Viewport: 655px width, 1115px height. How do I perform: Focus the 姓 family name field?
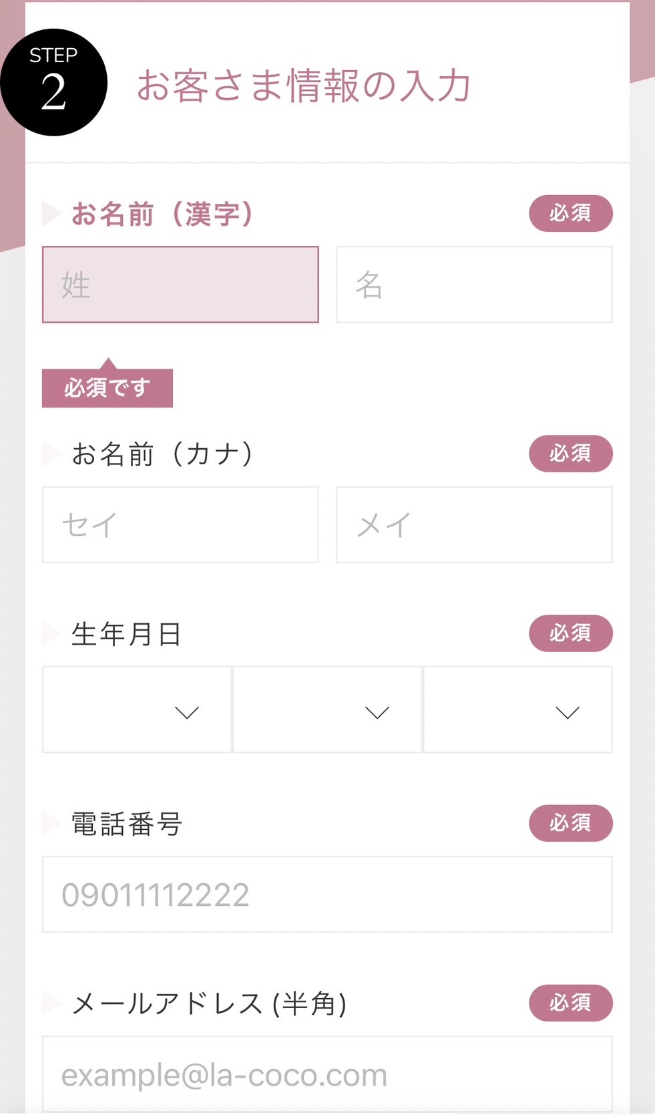(x=180, y=285)
